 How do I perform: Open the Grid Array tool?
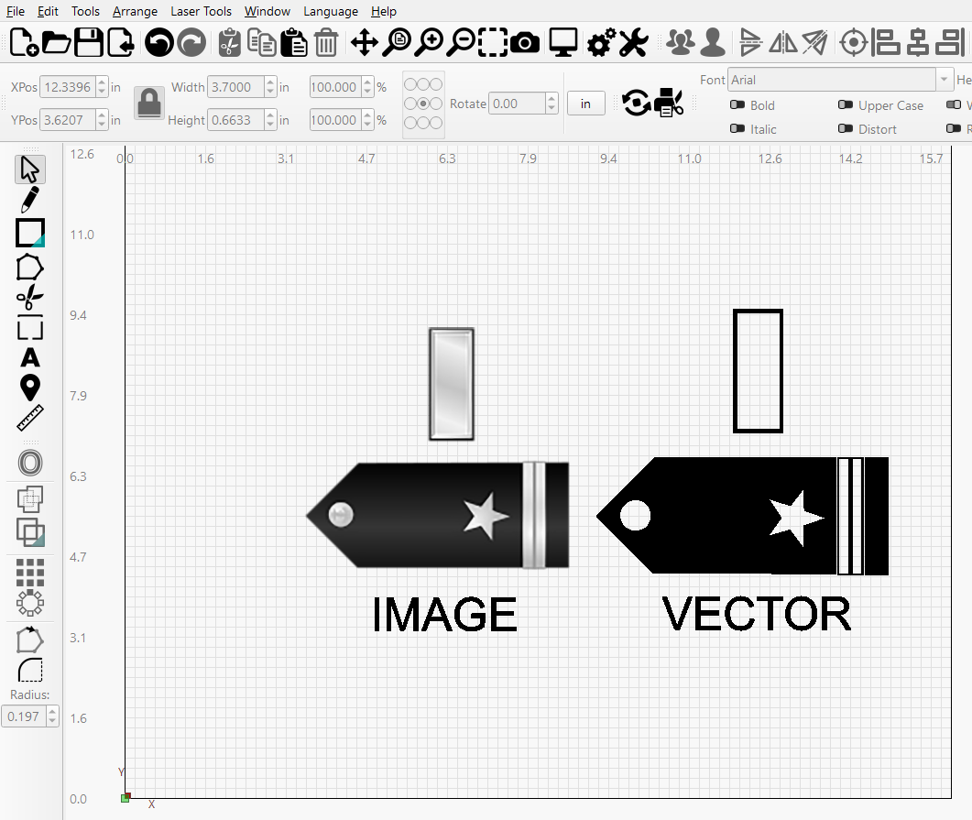(x=29, y=572)
